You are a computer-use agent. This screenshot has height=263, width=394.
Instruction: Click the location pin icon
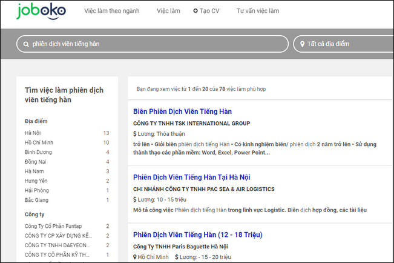click(x=301, y=44)
